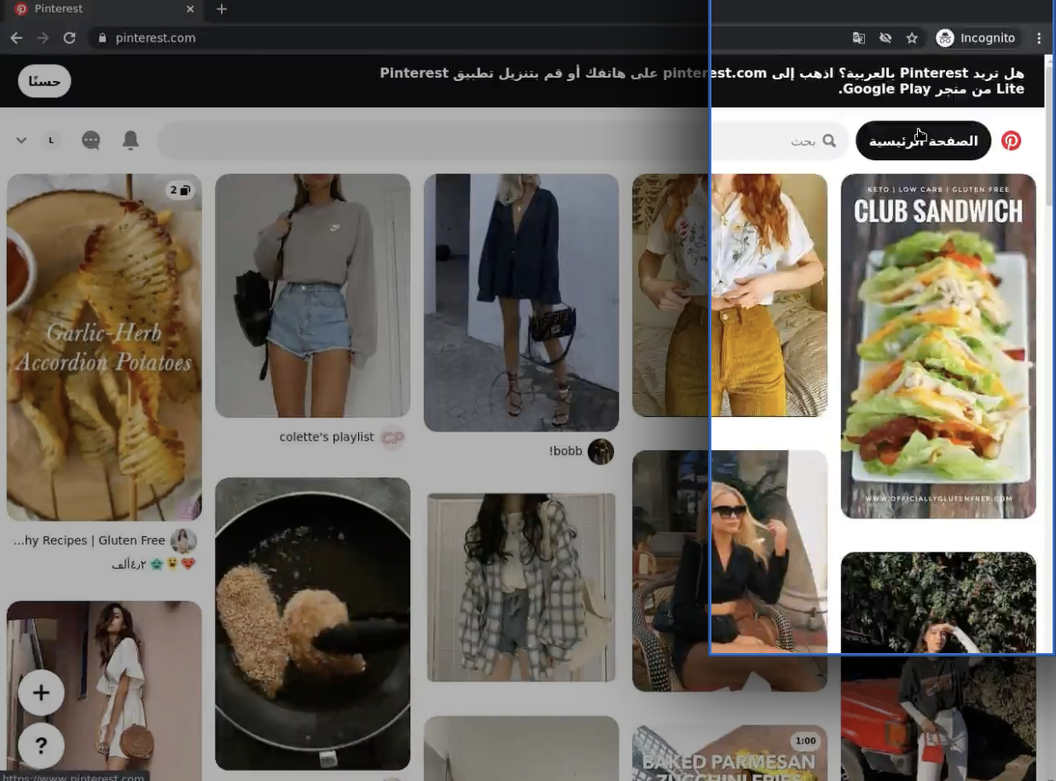Screen dimensions: 1056x781
Task: Go back with browser back arrow
Action: click(x=16, y=38)
